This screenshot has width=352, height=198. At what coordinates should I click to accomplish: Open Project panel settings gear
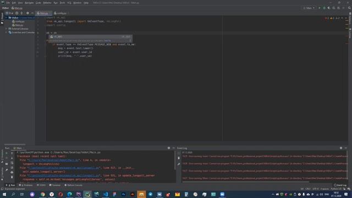28,13
